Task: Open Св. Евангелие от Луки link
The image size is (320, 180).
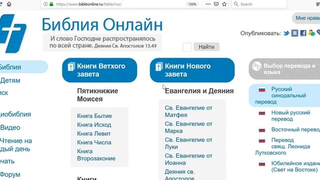Action: point(188,143)
